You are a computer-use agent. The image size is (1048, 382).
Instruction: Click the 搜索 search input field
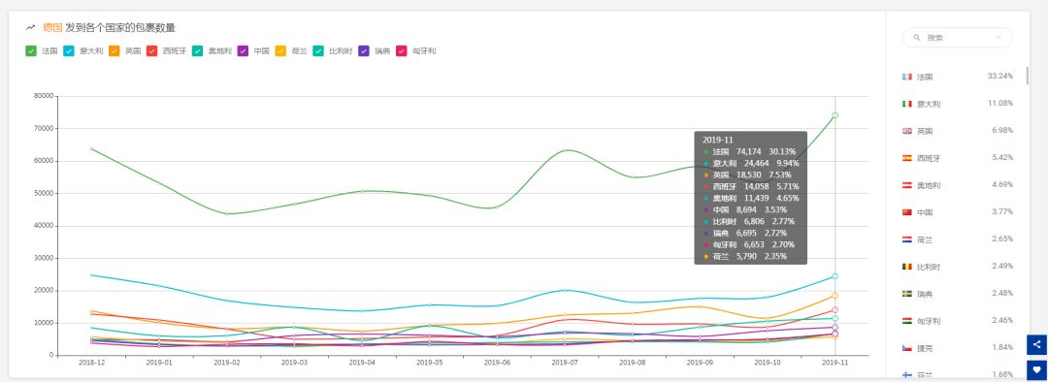point(957,38)
